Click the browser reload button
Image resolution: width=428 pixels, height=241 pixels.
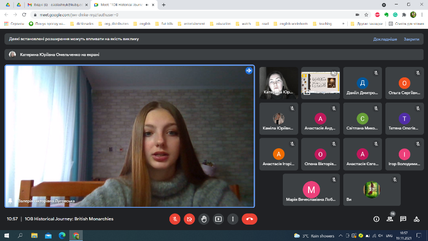point(25,14)
